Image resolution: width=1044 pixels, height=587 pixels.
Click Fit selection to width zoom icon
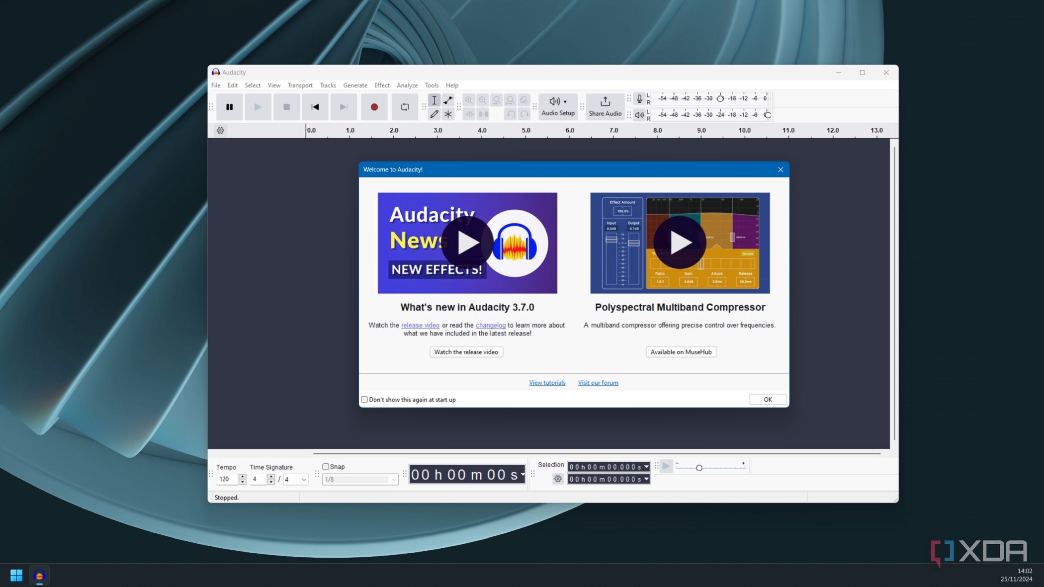coord(496,100)
